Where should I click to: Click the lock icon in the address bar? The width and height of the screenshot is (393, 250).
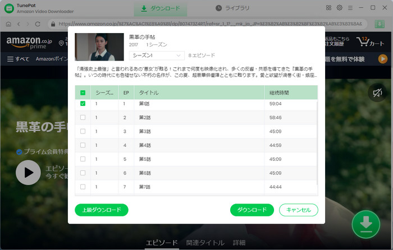(53, 24)
